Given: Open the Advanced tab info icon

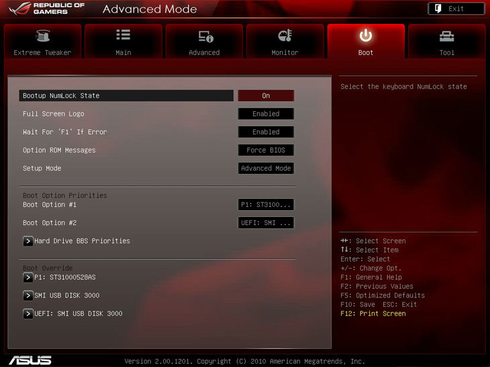Looking at the screenshot, I should tap(205, 36).
